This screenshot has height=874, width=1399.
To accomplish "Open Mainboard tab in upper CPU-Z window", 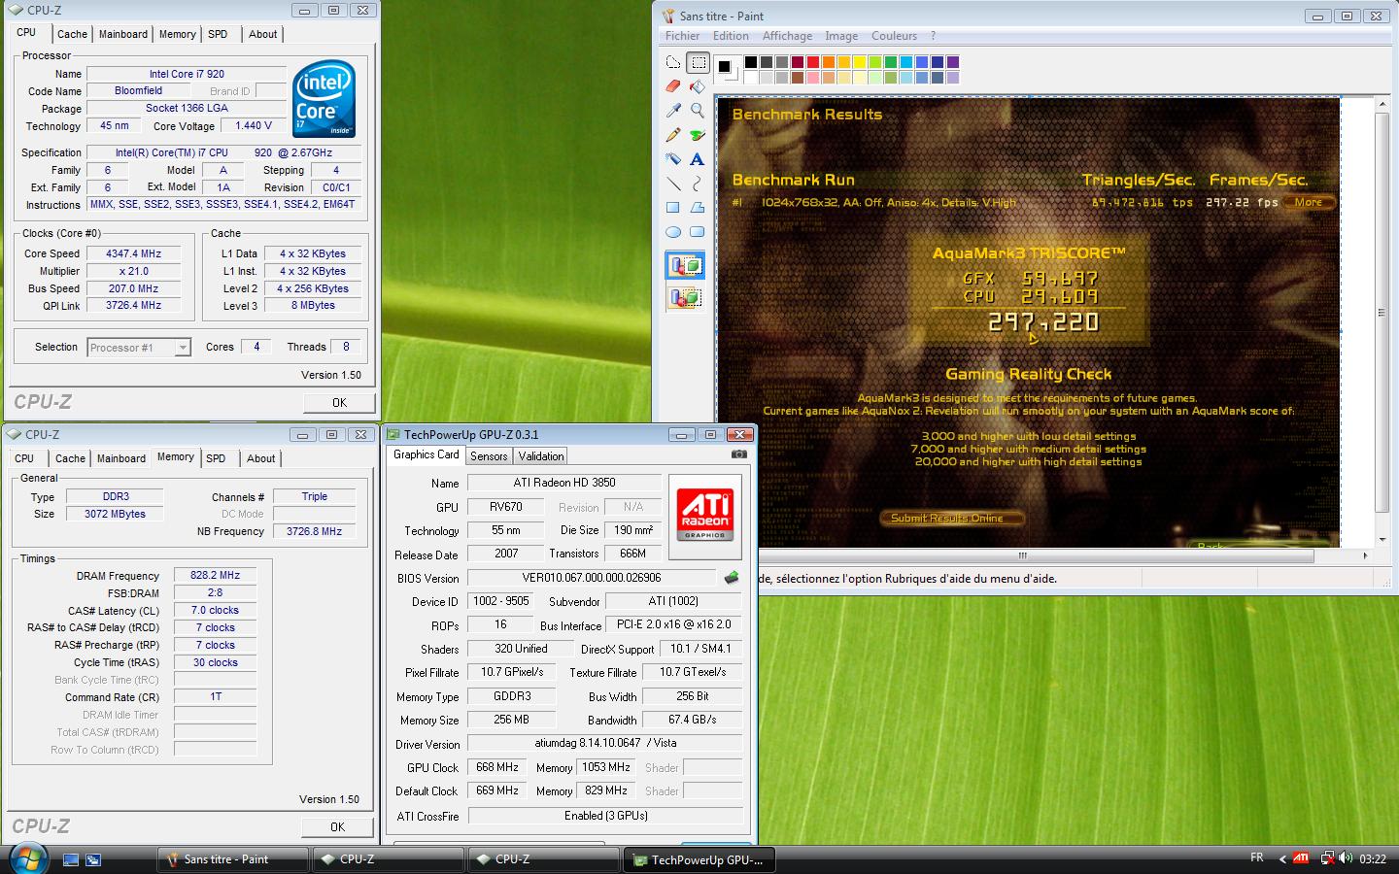I will coord(123,34).
